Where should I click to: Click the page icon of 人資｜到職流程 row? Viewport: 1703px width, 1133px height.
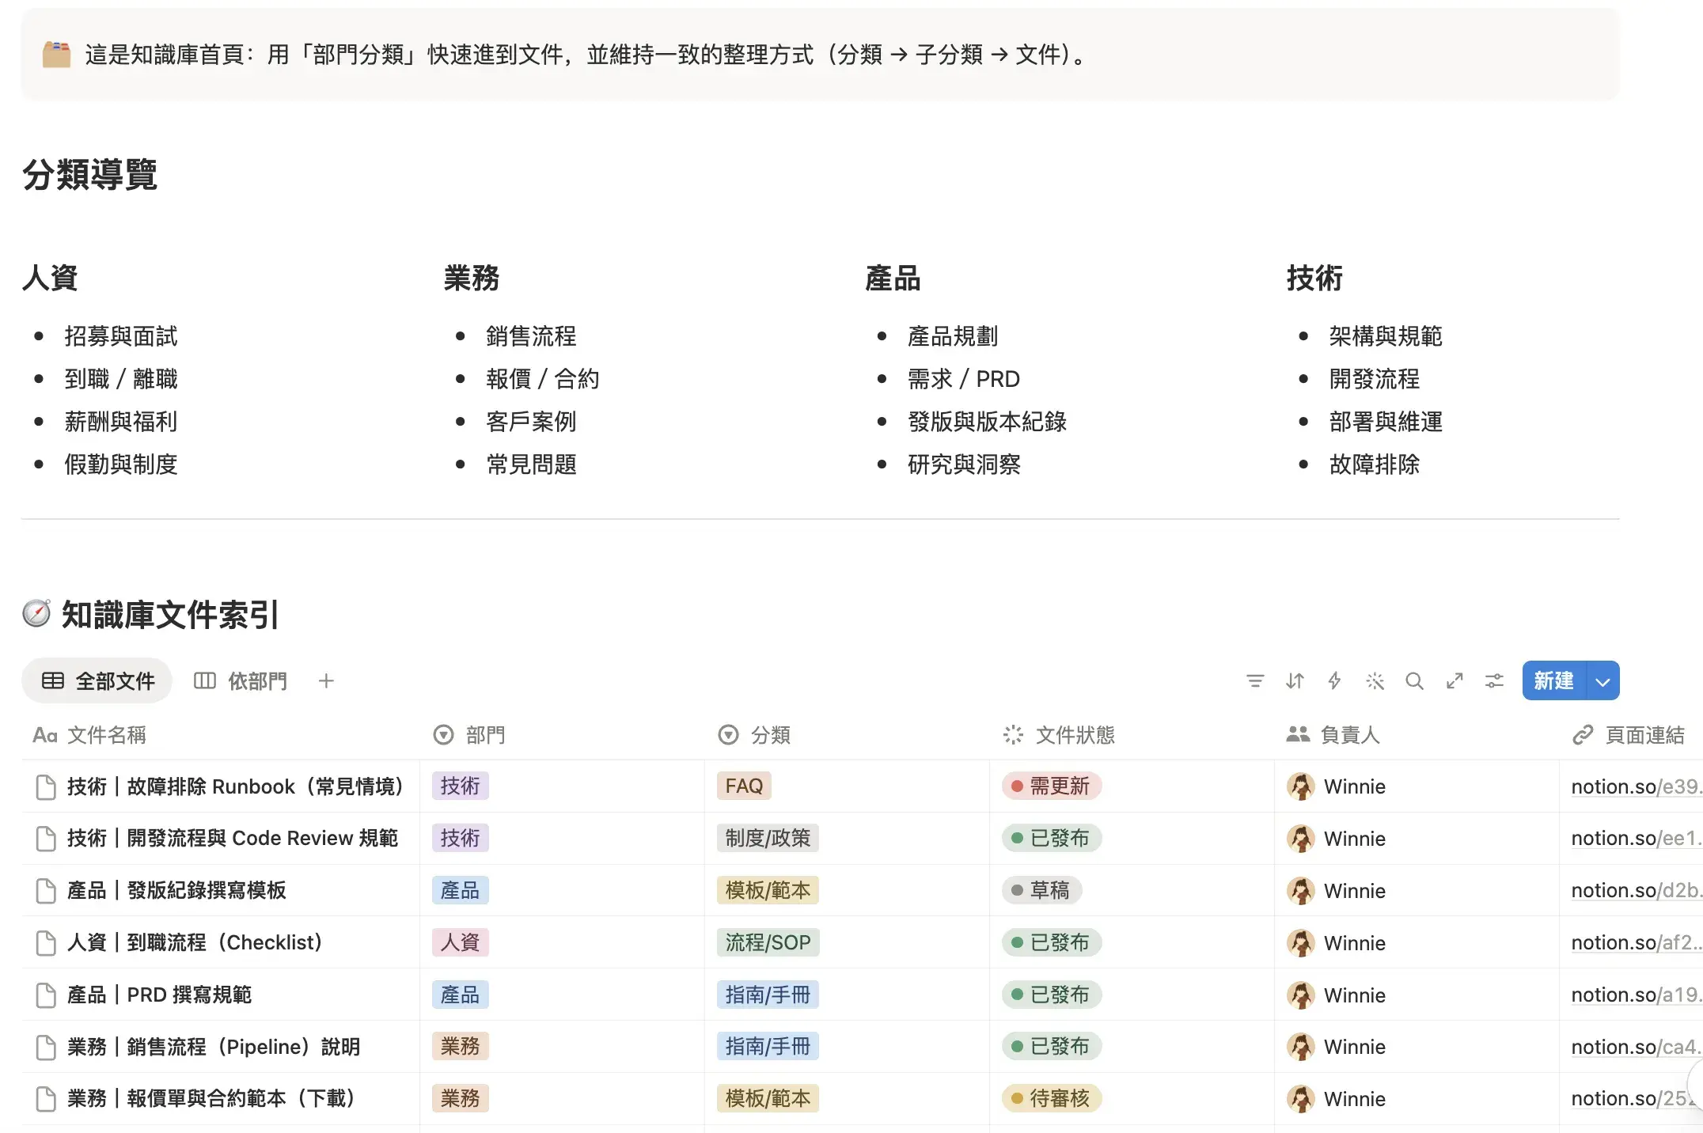click(45, 942)
